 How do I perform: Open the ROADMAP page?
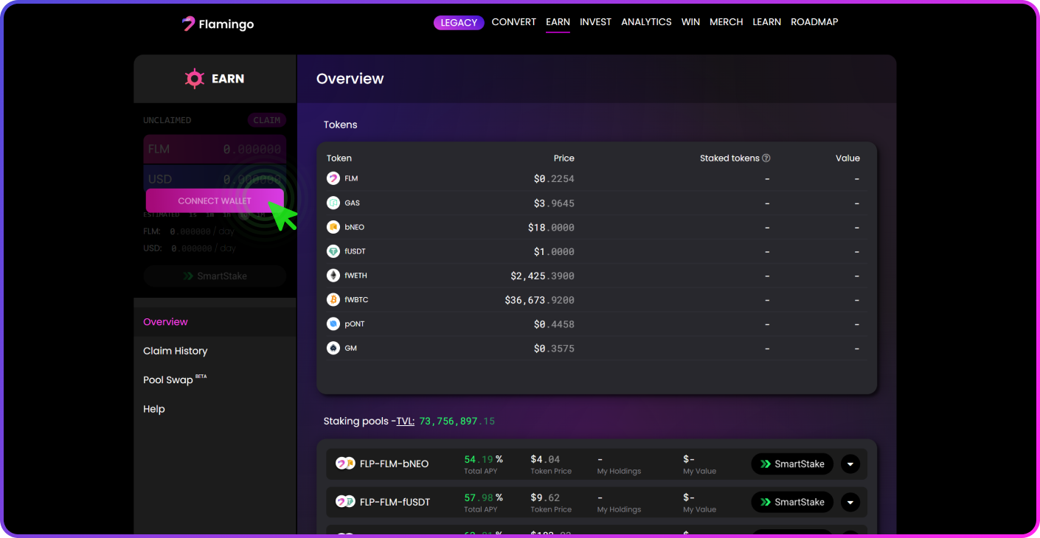coord(814,22)
